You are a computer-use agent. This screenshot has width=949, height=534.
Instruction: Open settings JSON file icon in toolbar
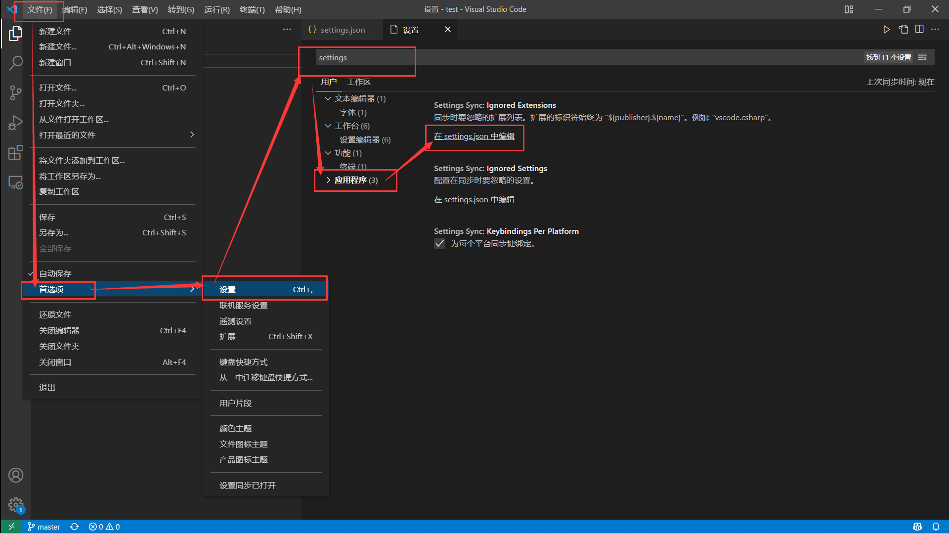903,30
